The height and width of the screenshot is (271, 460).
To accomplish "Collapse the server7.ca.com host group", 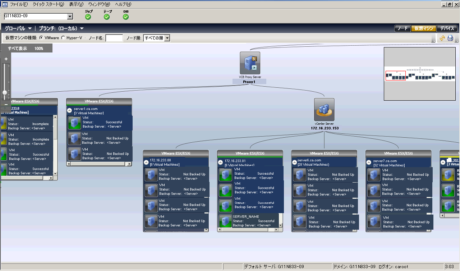I will [x=369, y=162].
